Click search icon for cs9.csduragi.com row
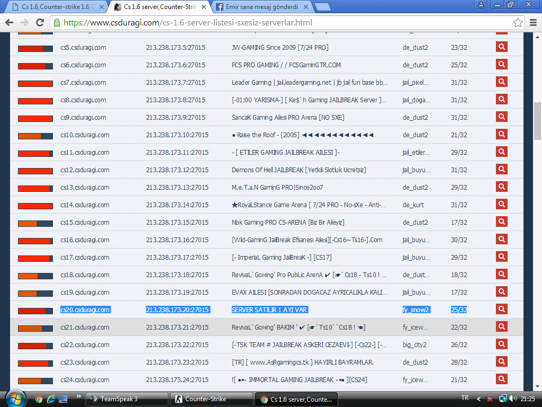542x407 pixels. [x=502, y=117]
